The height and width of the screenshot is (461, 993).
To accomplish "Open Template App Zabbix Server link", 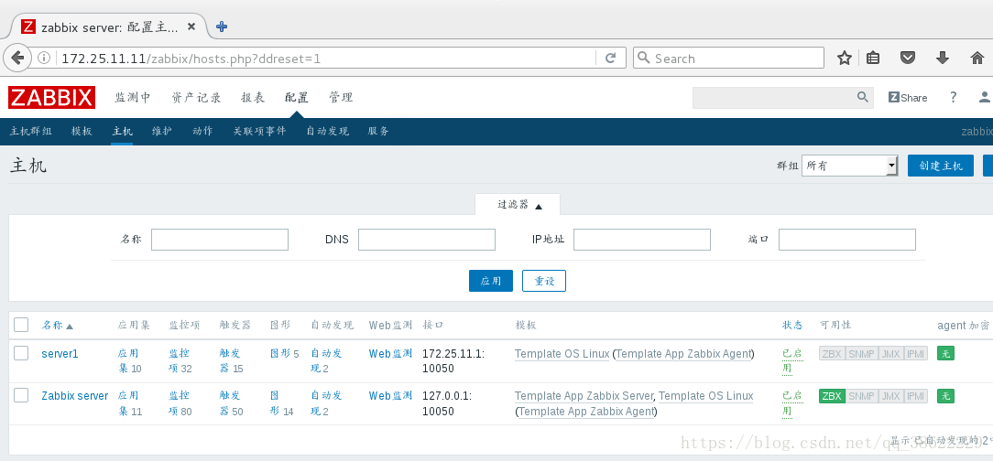I will click(584, 396).
